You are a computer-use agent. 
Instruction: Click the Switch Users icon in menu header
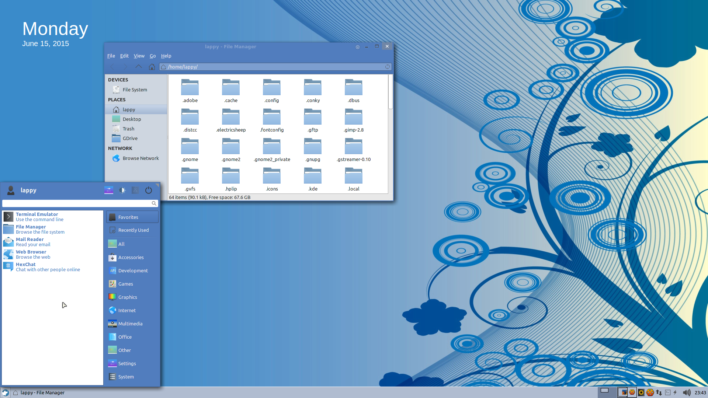pos(135,190)
